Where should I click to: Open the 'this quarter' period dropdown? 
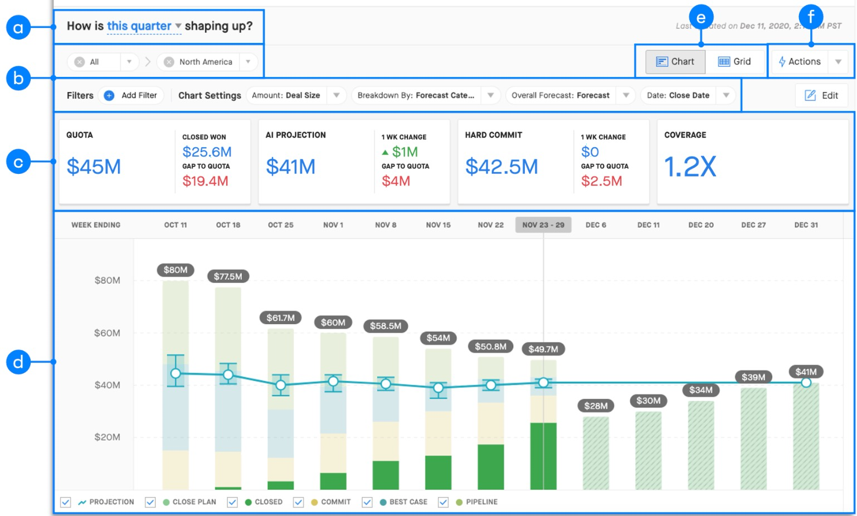(x=144, y=26)
